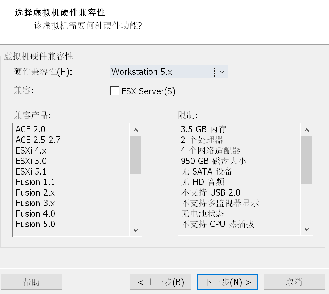Click down arrow of compatible products scrollbar
The image size is (329, 294).
coord(135,230)
